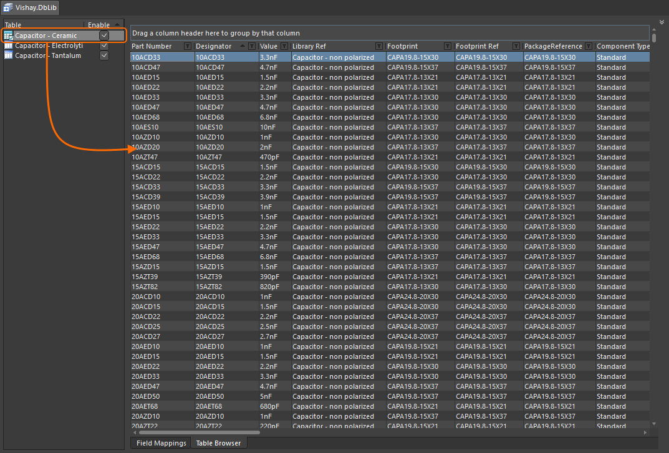Click Footprint Ref cell in the 15AED68 row
The height and width of the screenshot is (453, 669).
489,257
